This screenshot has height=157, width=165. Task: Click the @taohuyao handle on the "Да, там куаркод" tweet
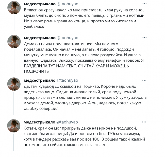pyautogui.click(x=67, y=80)
